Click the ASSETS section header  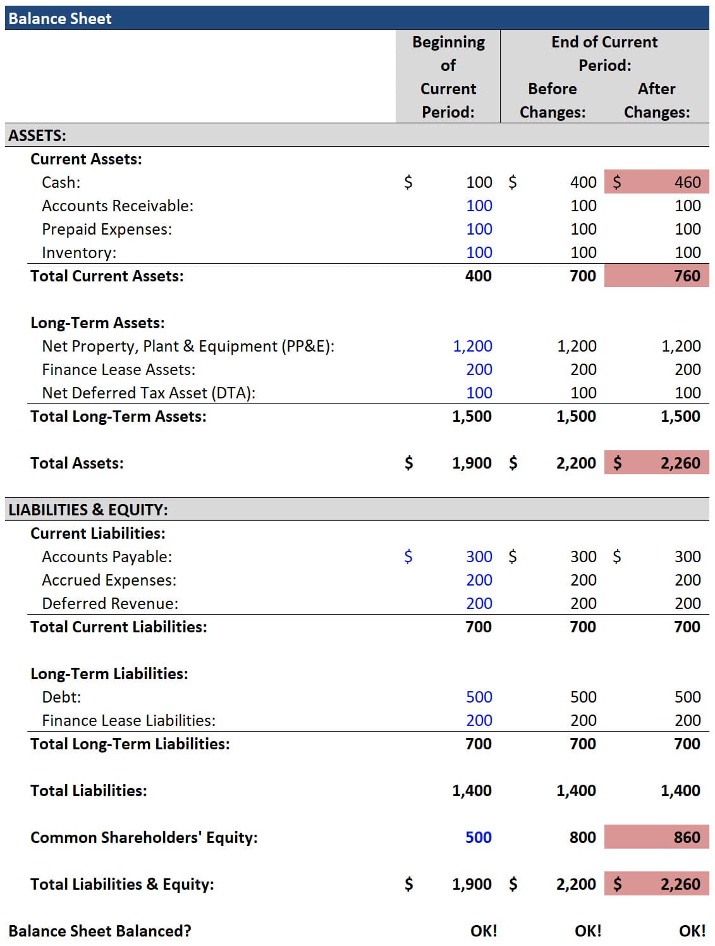pos(35,135)
